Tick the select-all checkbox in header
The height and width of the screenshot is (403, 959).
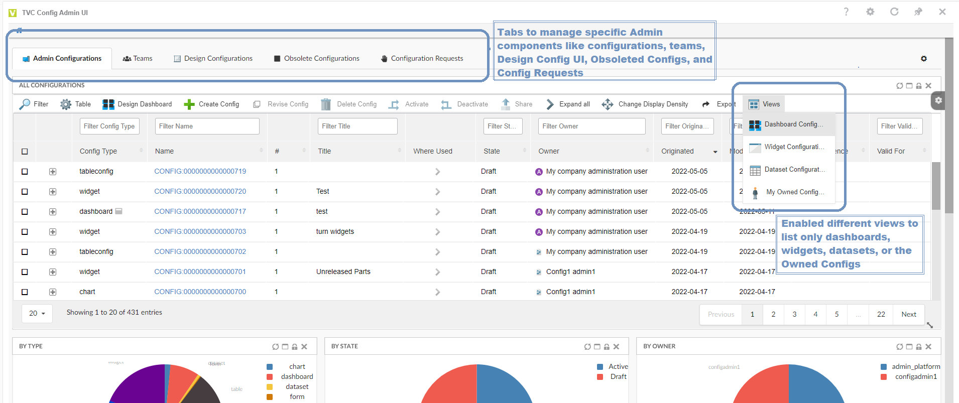(x=25, y=152)
